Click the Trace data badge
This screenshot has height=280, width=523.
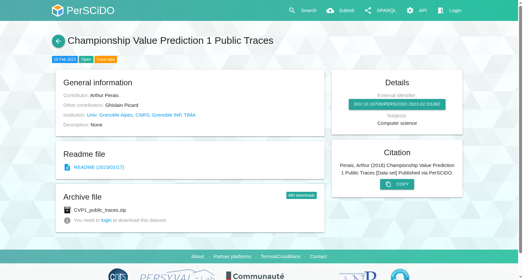coord(106,59)
